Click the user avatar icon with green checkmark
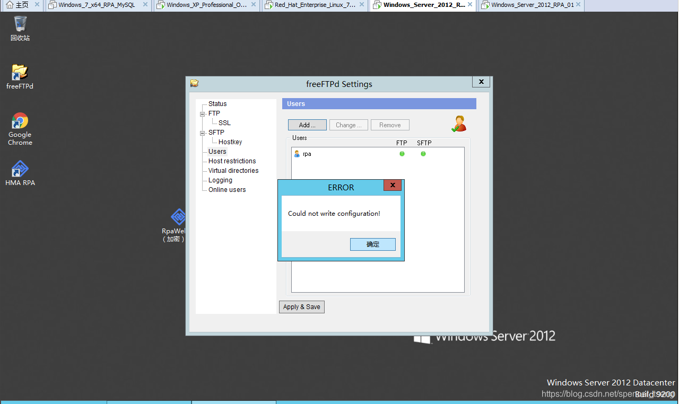This screenshot has width=679, height=404. (459, 124)
